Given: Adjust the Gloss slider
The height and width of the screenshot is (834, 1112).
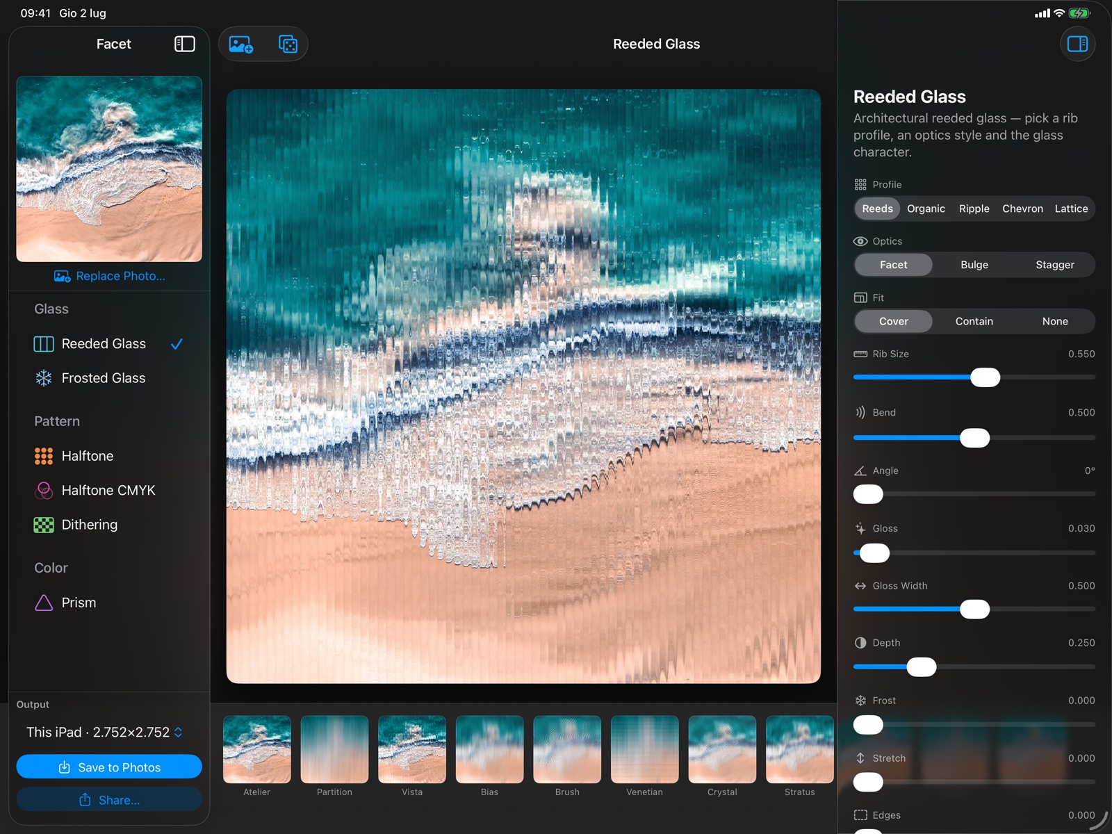Looking at the screenshot, I should click(x=974, y=553).
